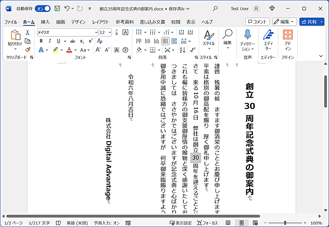Click the Strikethrough icon
This screenshot has width=329, height=227.
[x=72, y=41]
